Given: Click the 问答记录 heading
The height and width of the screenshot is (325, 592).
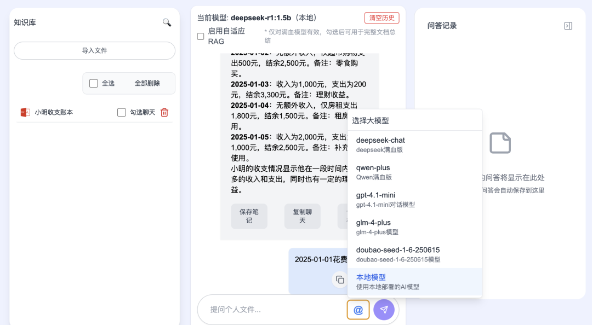Looking at the screenshot, I should pos(442,26).
